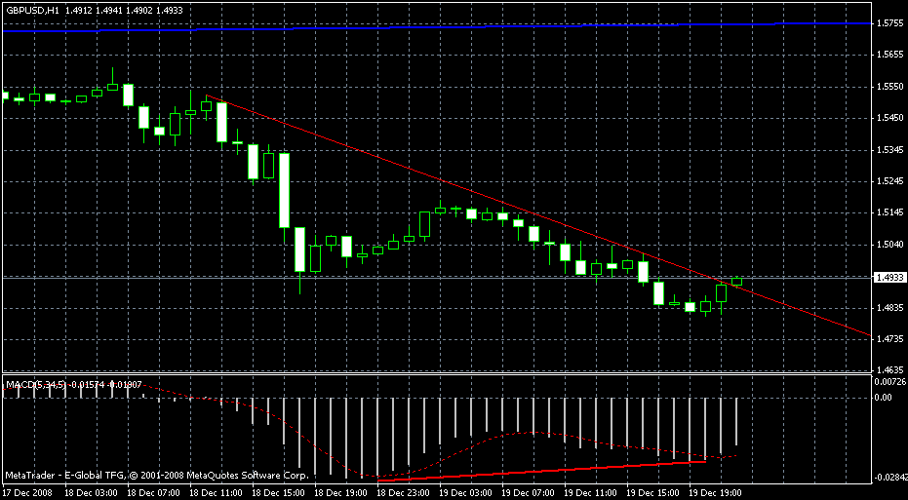908x500 pixels.
Task: Click the blue moving average line
Action: pos(437,26)
